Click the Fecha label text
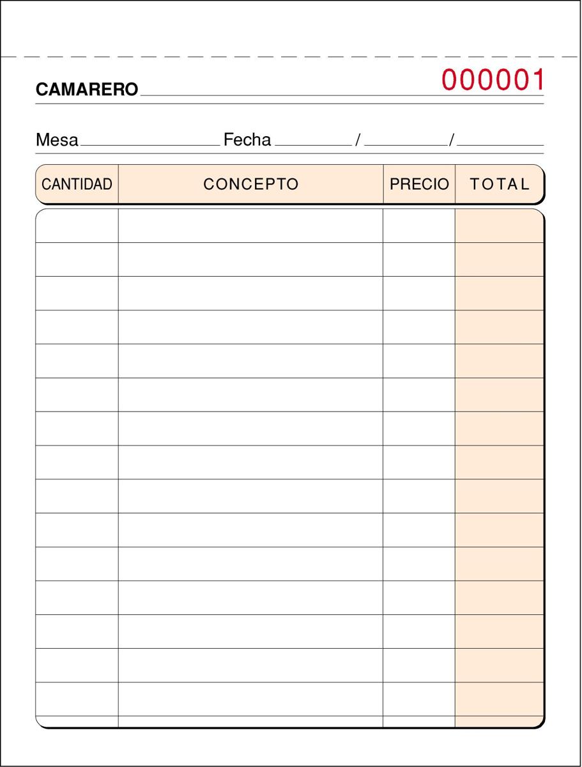Image resolution: width=582 pixels, height=767 pixels. pos(247,139)
